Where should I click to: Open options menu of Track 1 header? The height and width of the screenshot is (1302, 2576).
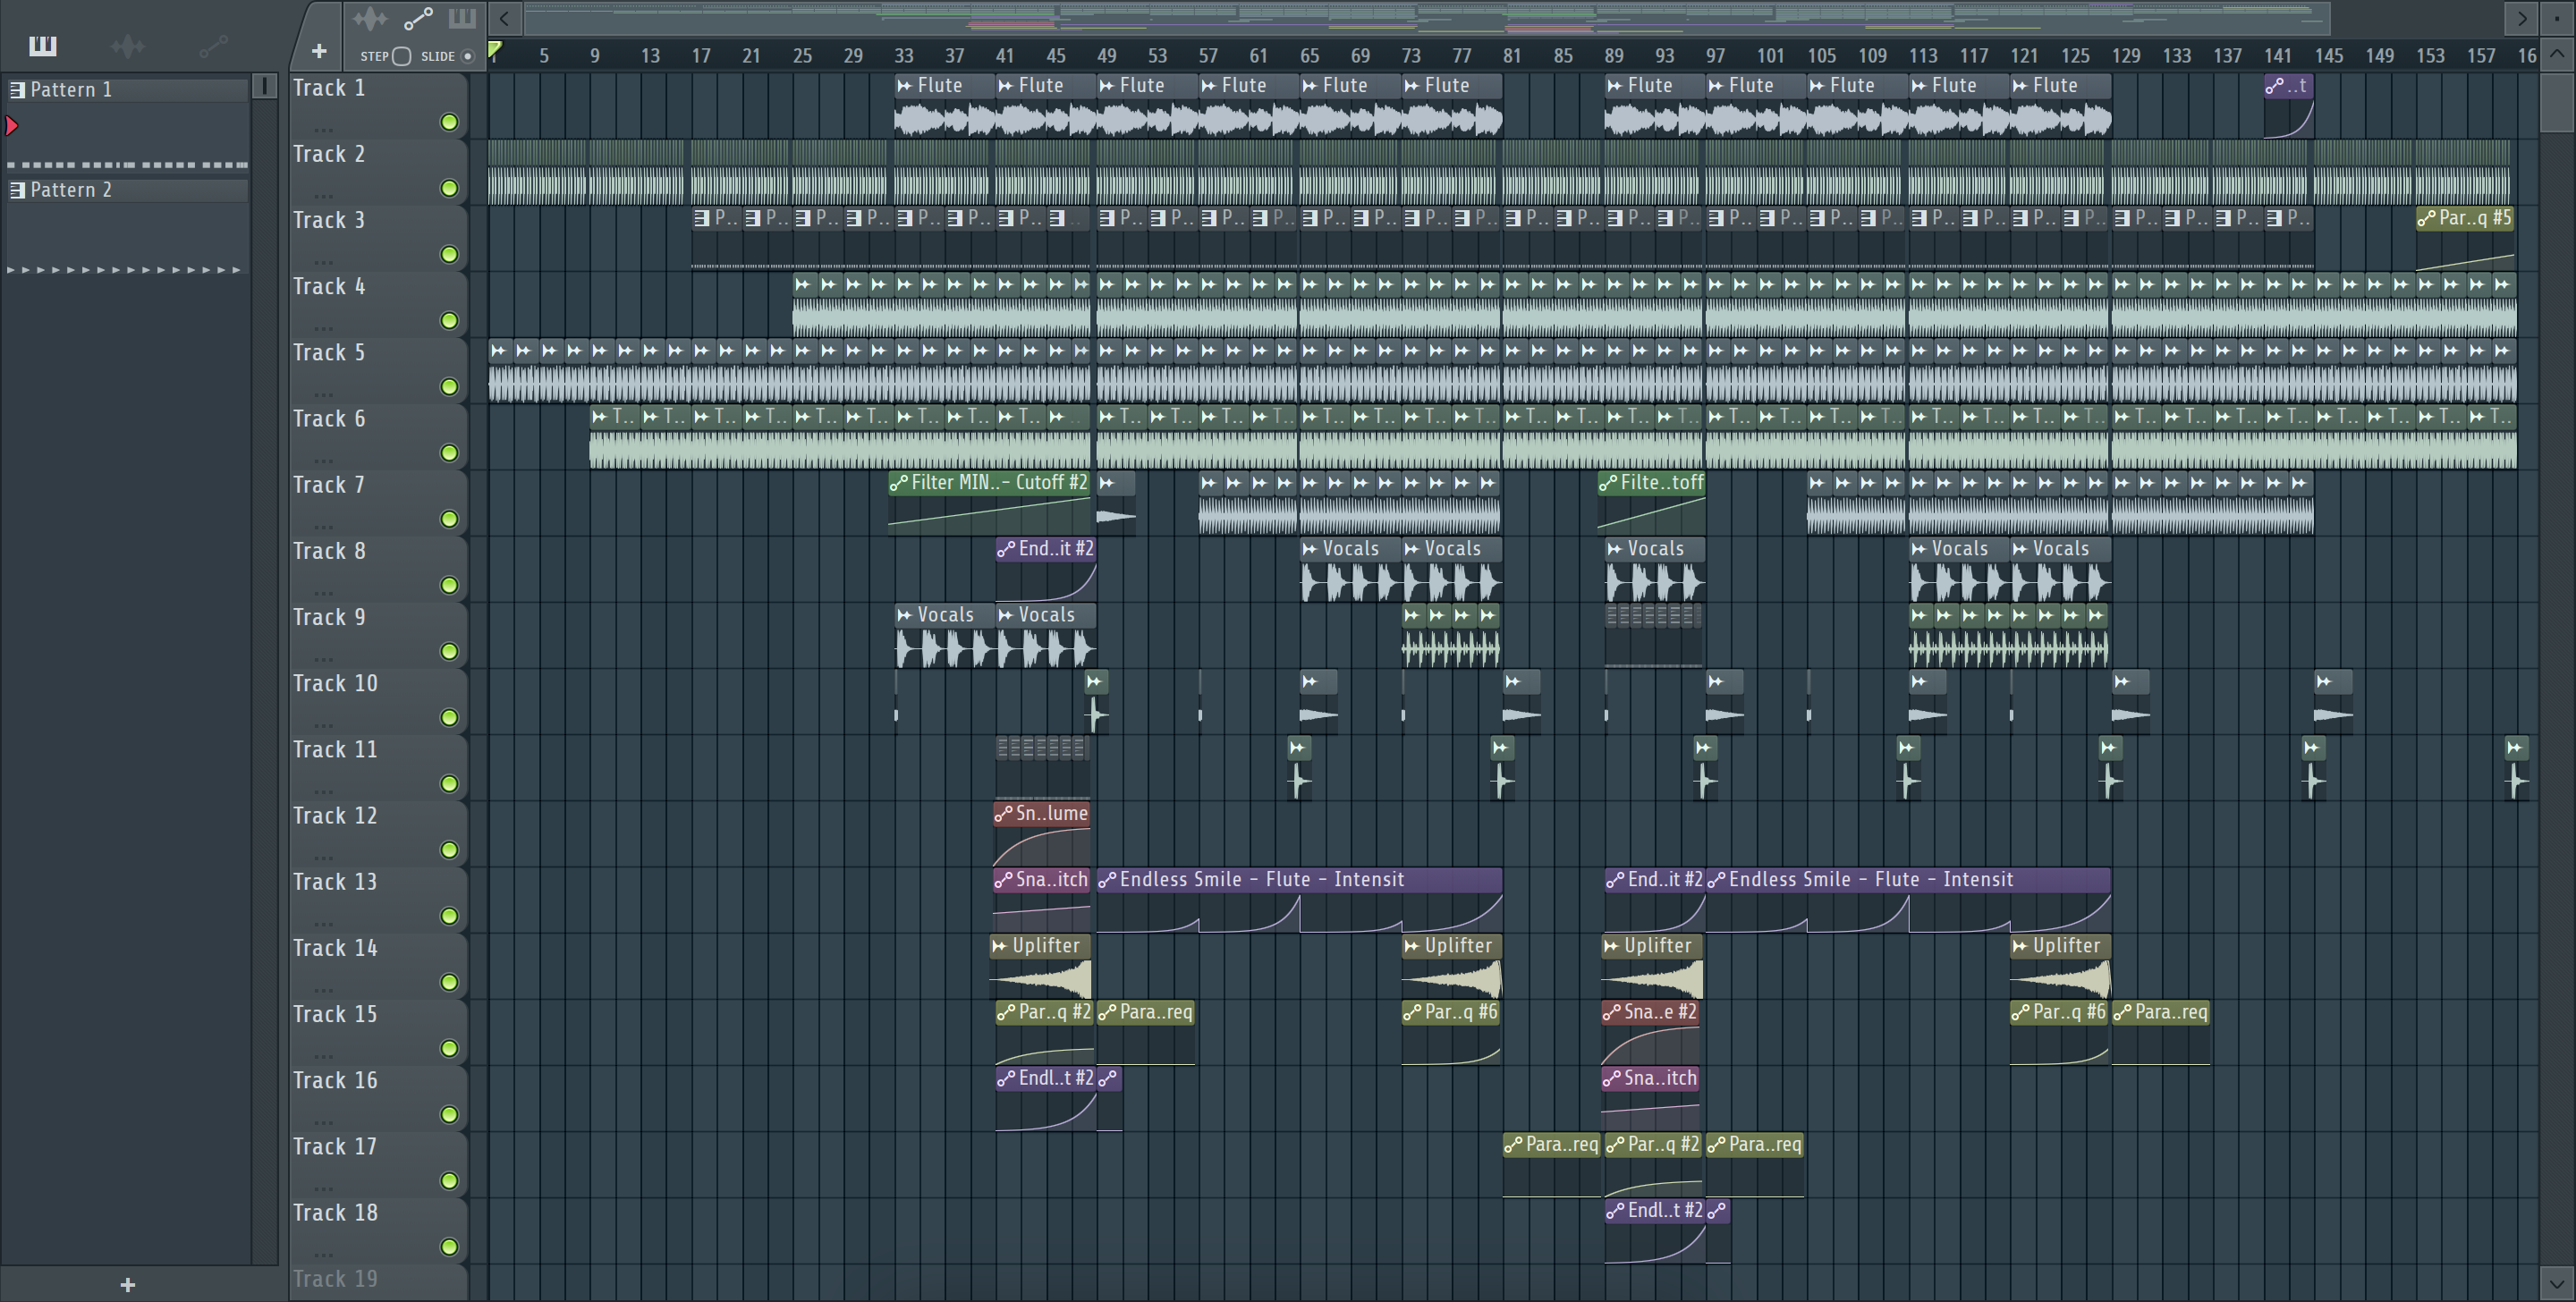pos(323,128)
